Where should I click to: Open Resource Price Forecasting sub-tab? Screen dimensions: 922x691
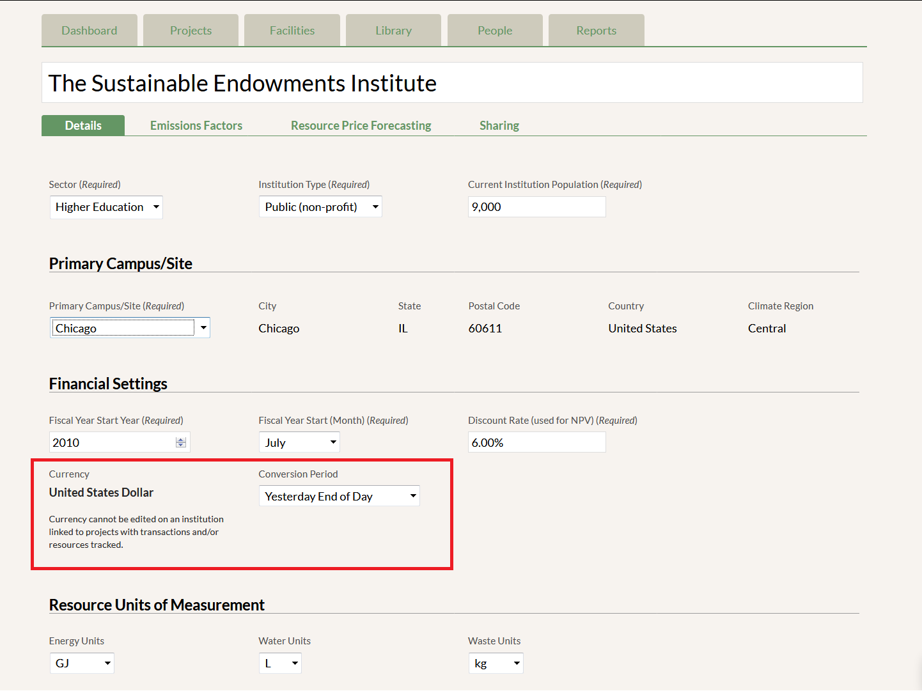point(361,125)
